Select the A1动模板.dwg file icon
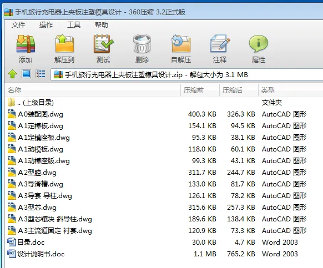Image resolution: width=323 pixels, height=268 pixels. [x=12, y=149]
